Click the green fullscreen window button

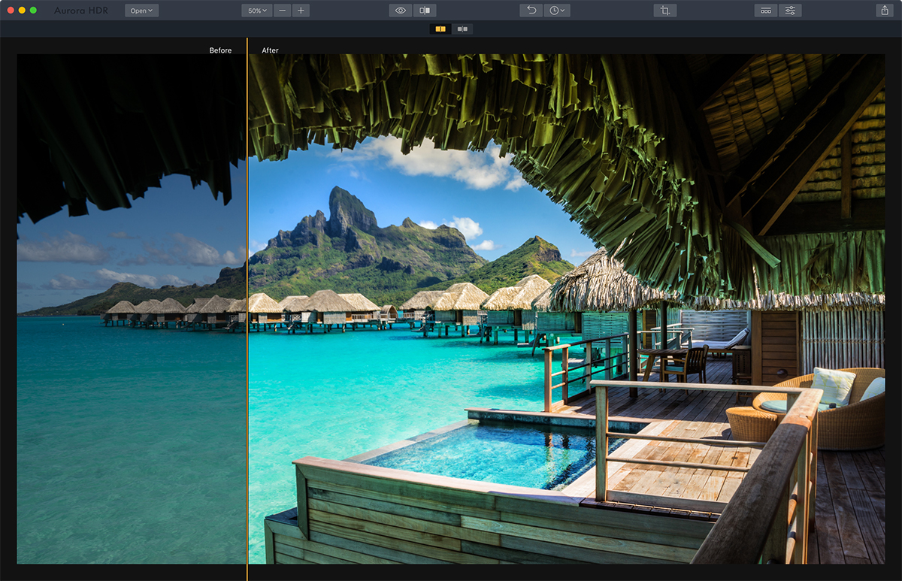pos(33,11)
